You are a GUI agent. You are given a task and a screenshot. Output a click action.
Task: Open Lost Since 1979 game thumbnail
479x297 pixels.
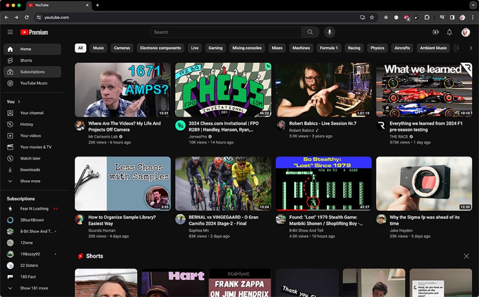coord(324,183)
